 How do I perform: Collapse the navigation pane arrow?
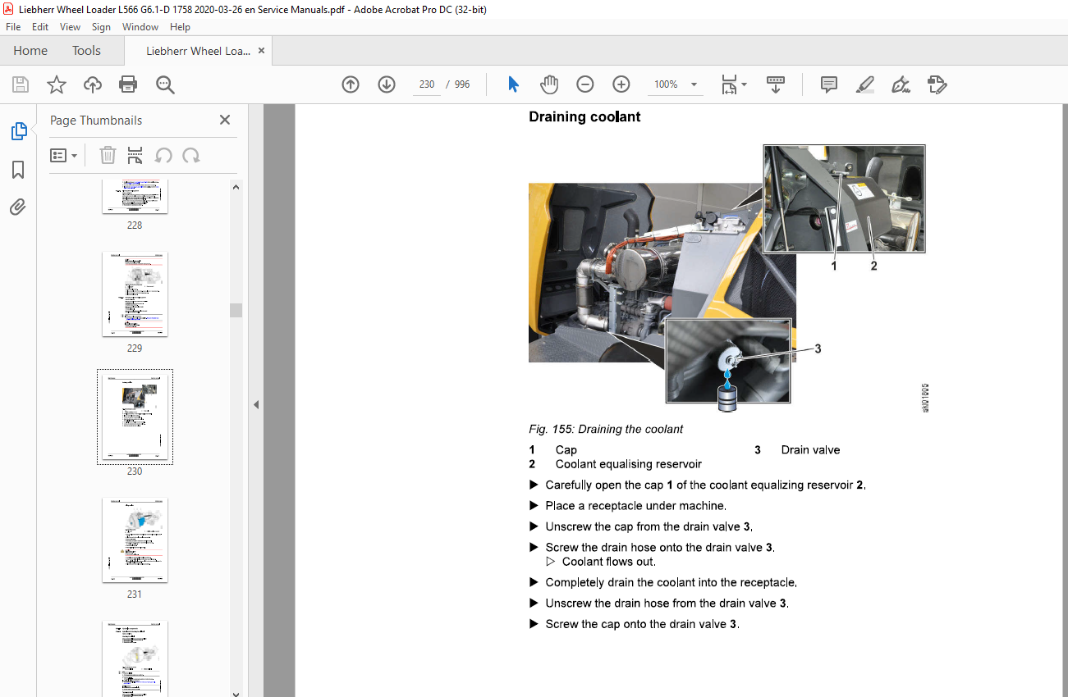tap(256, 404)
